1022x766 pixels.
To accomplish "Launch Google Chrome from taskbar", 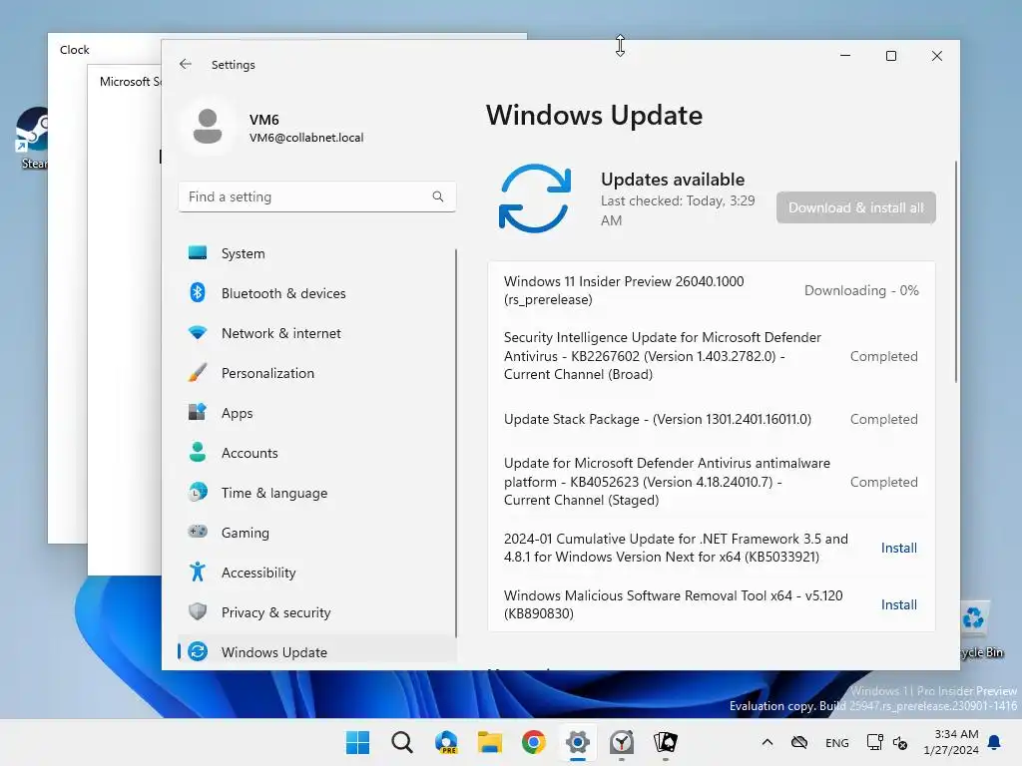I will click(x=534, y=742).
